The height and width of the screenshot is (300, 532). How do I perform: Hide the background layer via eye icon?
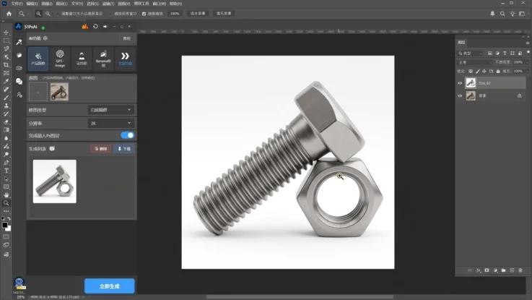coord(460,96)
